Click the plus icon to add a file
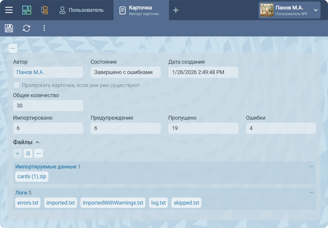 18,153
